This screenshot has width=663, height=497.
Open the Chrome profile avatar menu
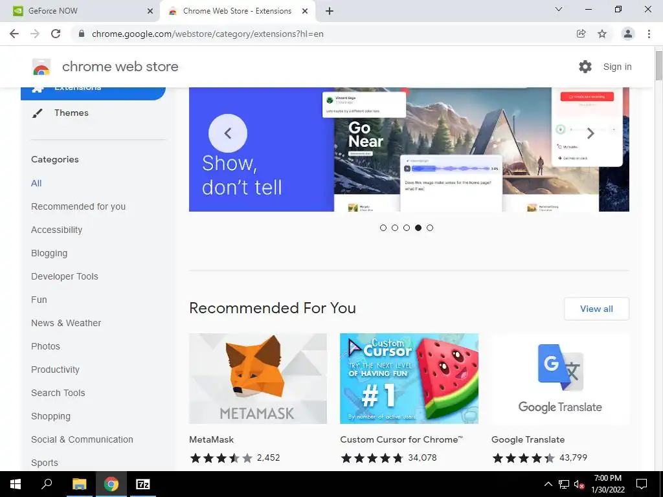(628, 34)
